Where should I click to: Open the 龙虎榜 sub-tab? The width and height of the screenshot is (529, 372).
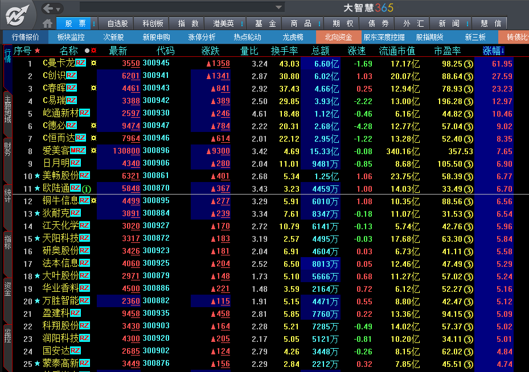tap(293, 37)
